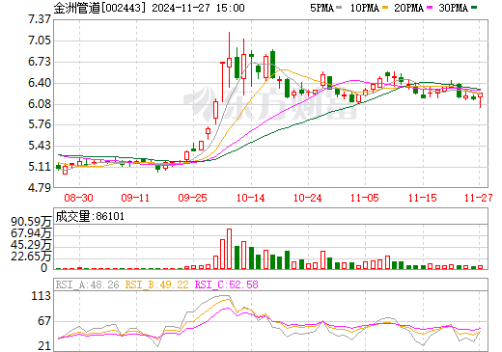Viewport: 502px width, 352px height.
Task: Click the 90.59万 volume axis label
Action: 31,222
